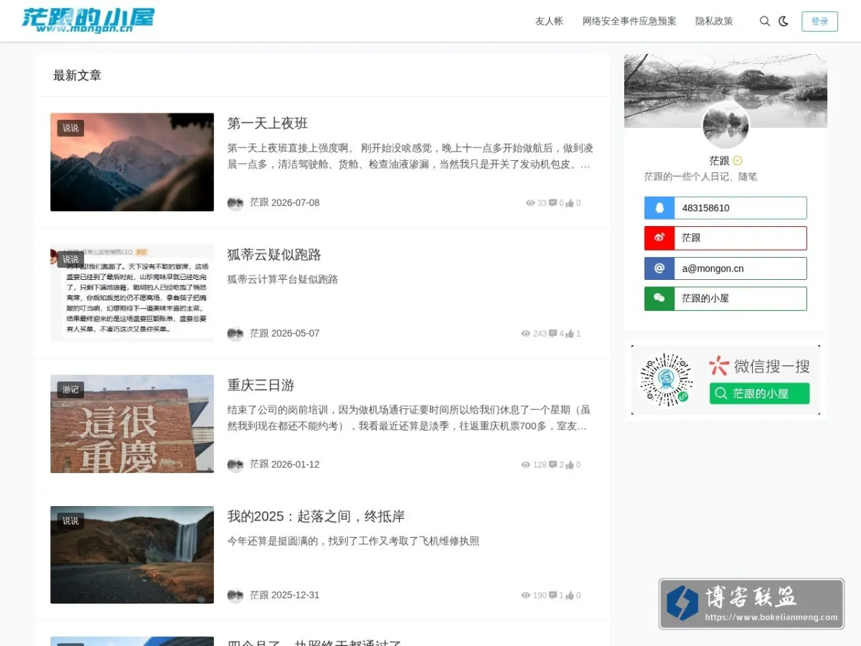Screen dimensions: 861x646
Task: Click the email @ icon
Action: tap(659, 268)
